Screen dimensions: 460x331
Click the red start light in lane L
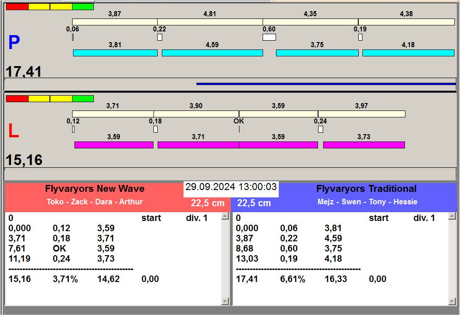pyautogui.click(x=17, y=99)
